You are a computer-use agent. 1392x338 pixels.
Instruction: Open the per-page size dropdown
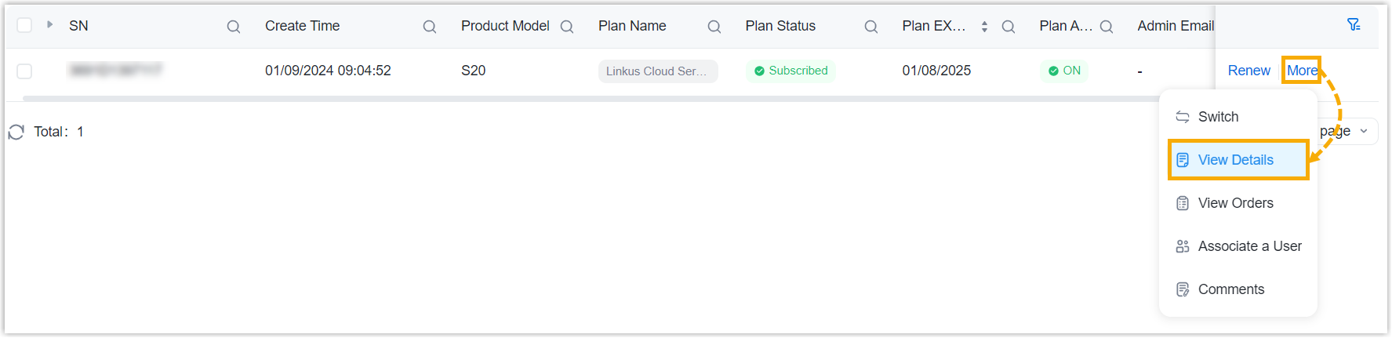[x=1364, y=131]
